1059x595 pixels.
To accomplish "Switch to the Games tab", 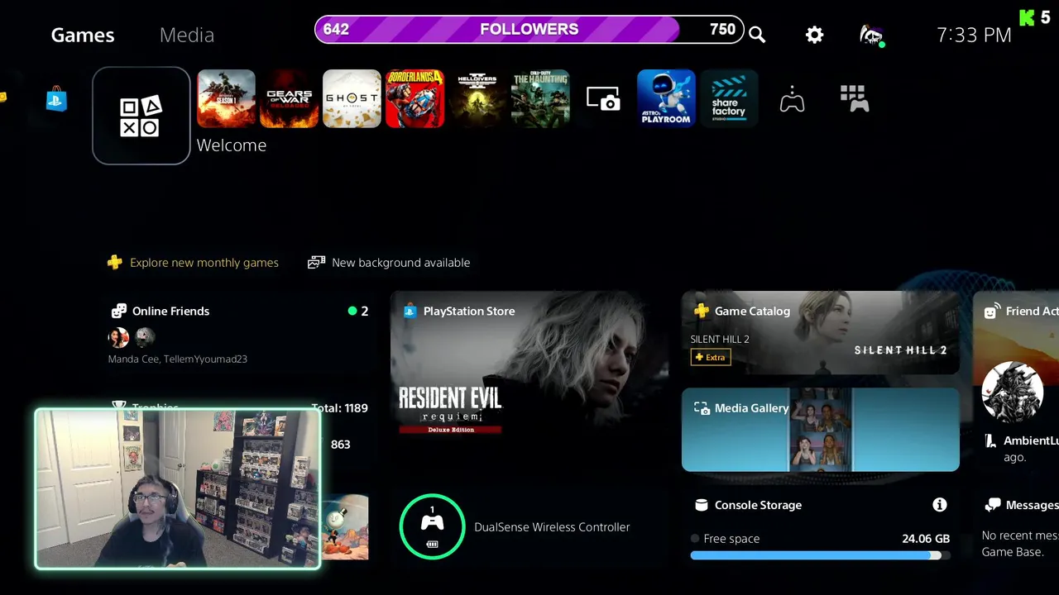I will 83,35.
